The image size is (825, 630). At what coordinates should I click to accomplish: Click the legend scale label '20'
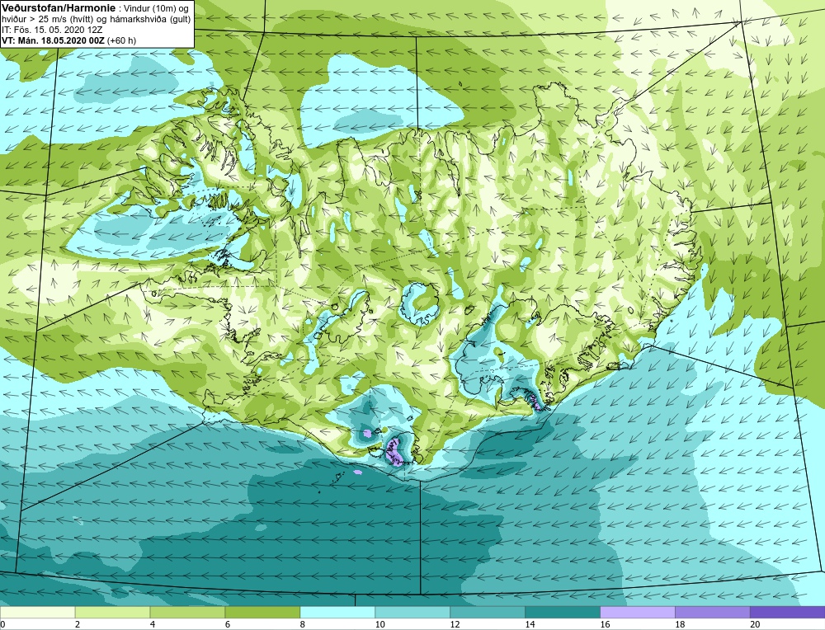pos(755,624)
